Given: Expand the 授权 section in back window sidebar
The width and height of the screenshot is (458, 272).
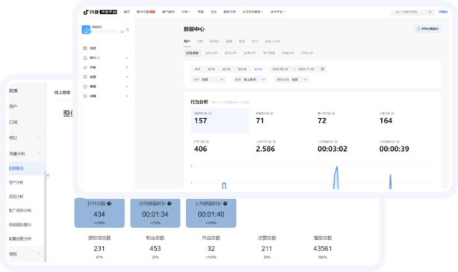Looking at the screenshot, I should [x=39, y=254].
